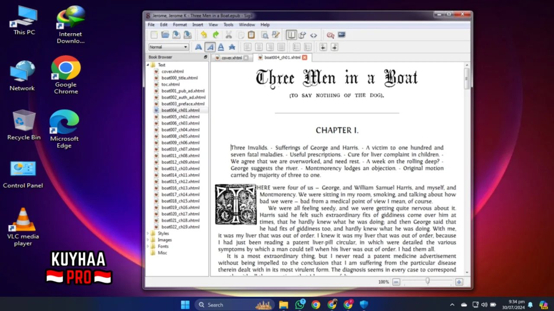Open the Windows Start menu
Viewport: 554px width, 311px height.
pyautogui.click(x=185, y=305)
